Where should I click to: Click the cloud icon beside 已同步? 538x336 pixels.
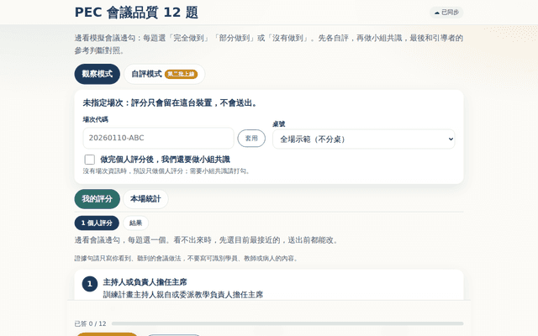tap(437, 13)
